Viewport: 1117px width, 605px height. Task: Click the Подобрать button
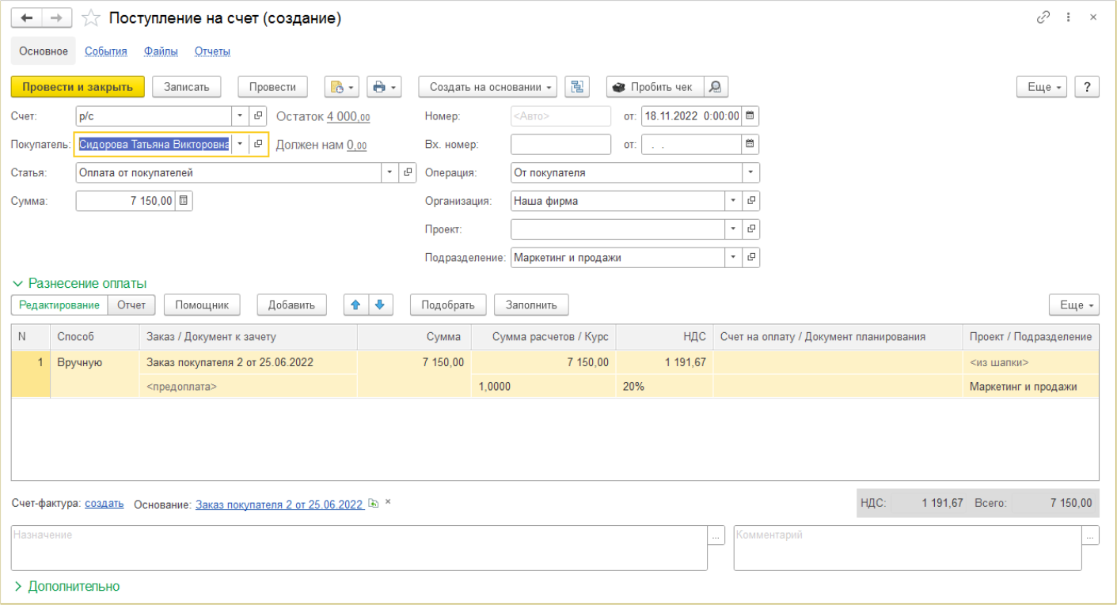coord(448,304)
